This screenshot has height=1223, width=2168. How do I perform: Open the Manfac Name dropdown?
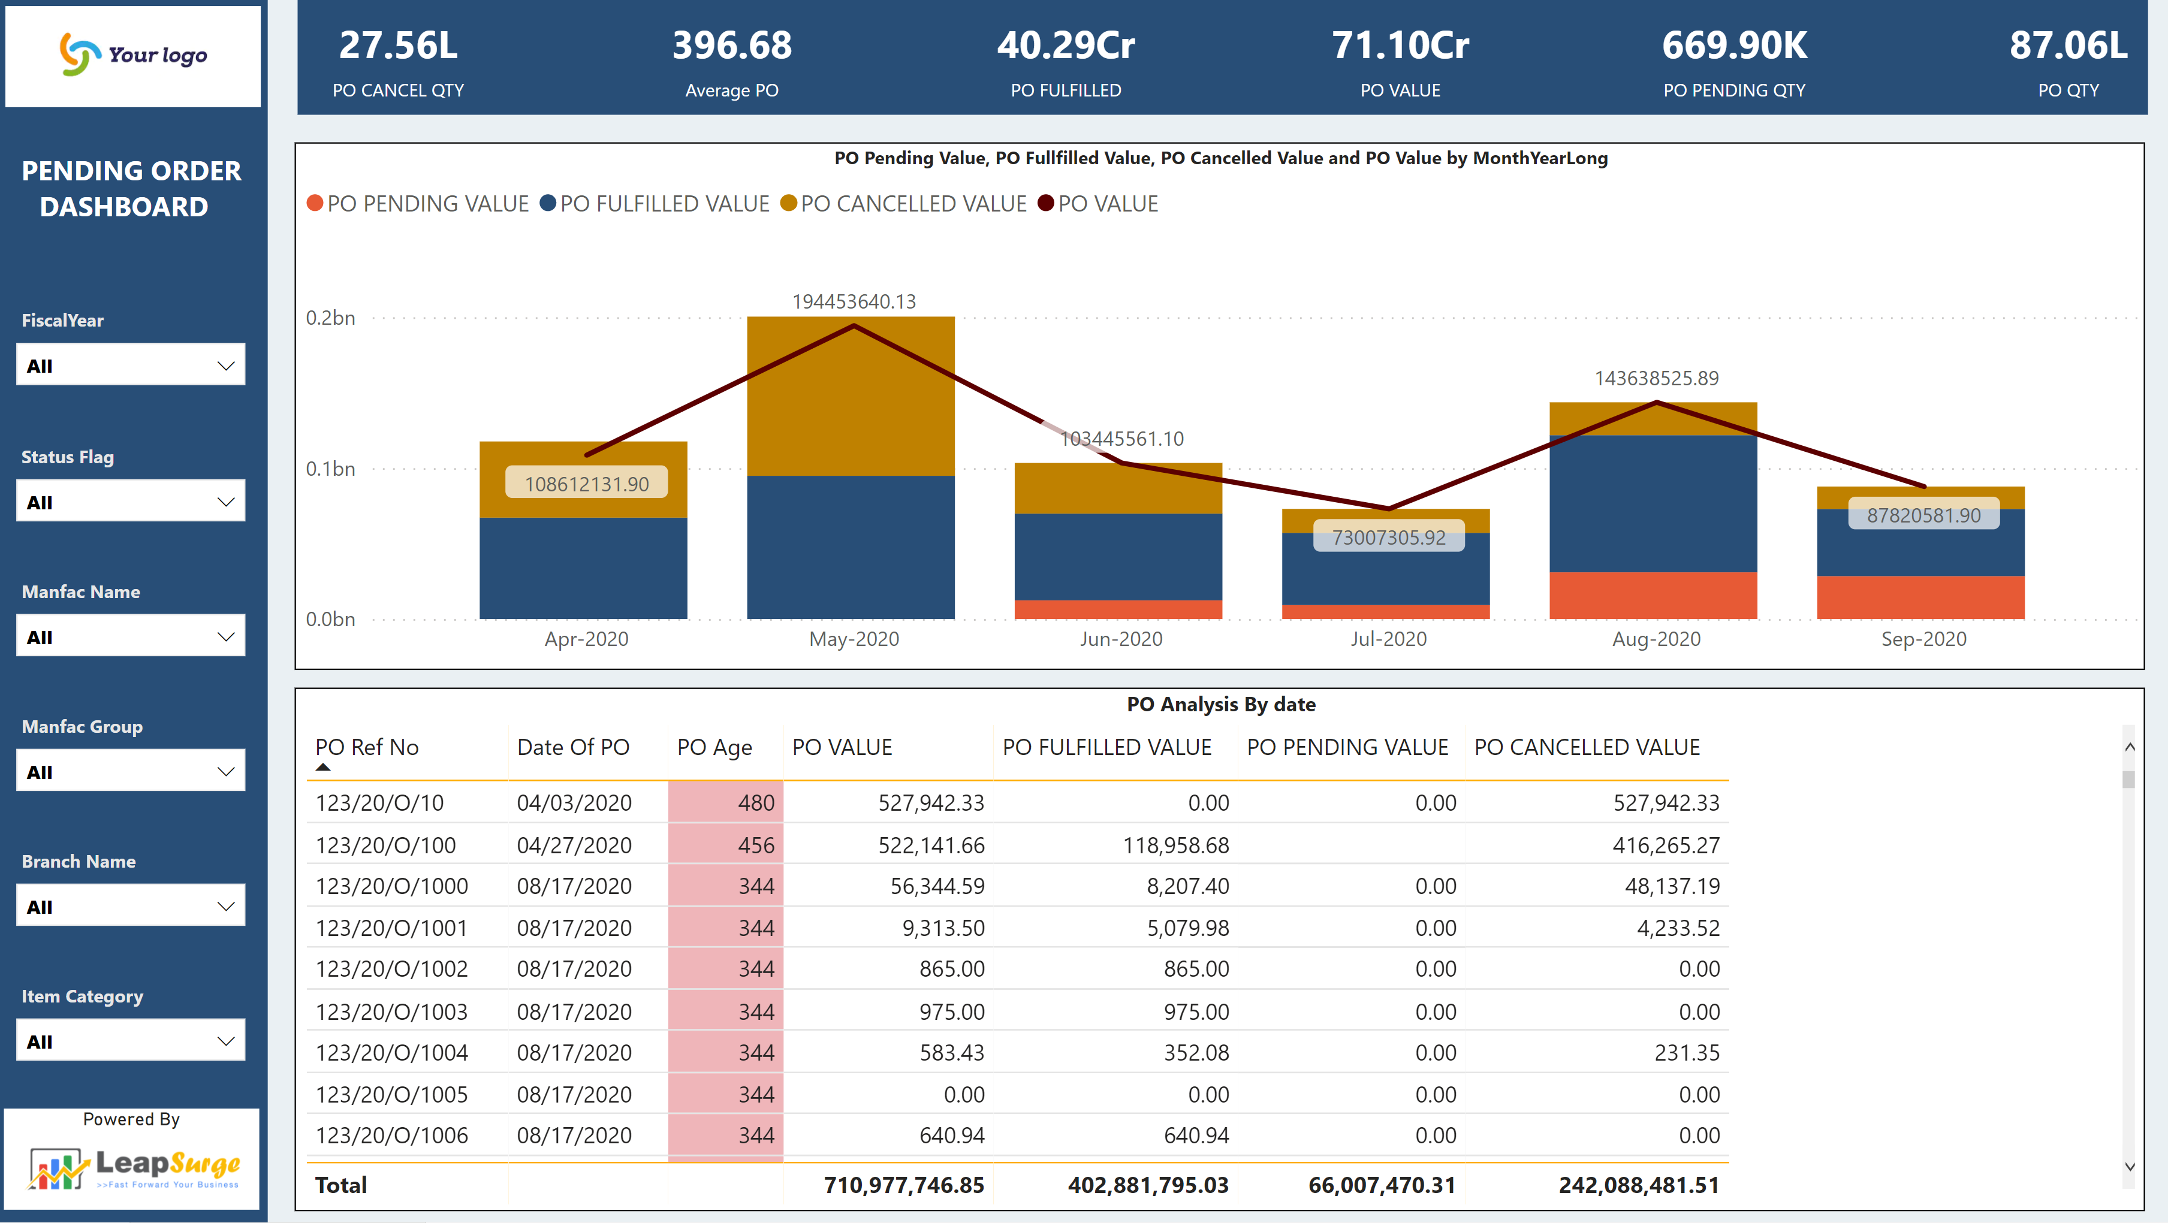tap(225, 637)
